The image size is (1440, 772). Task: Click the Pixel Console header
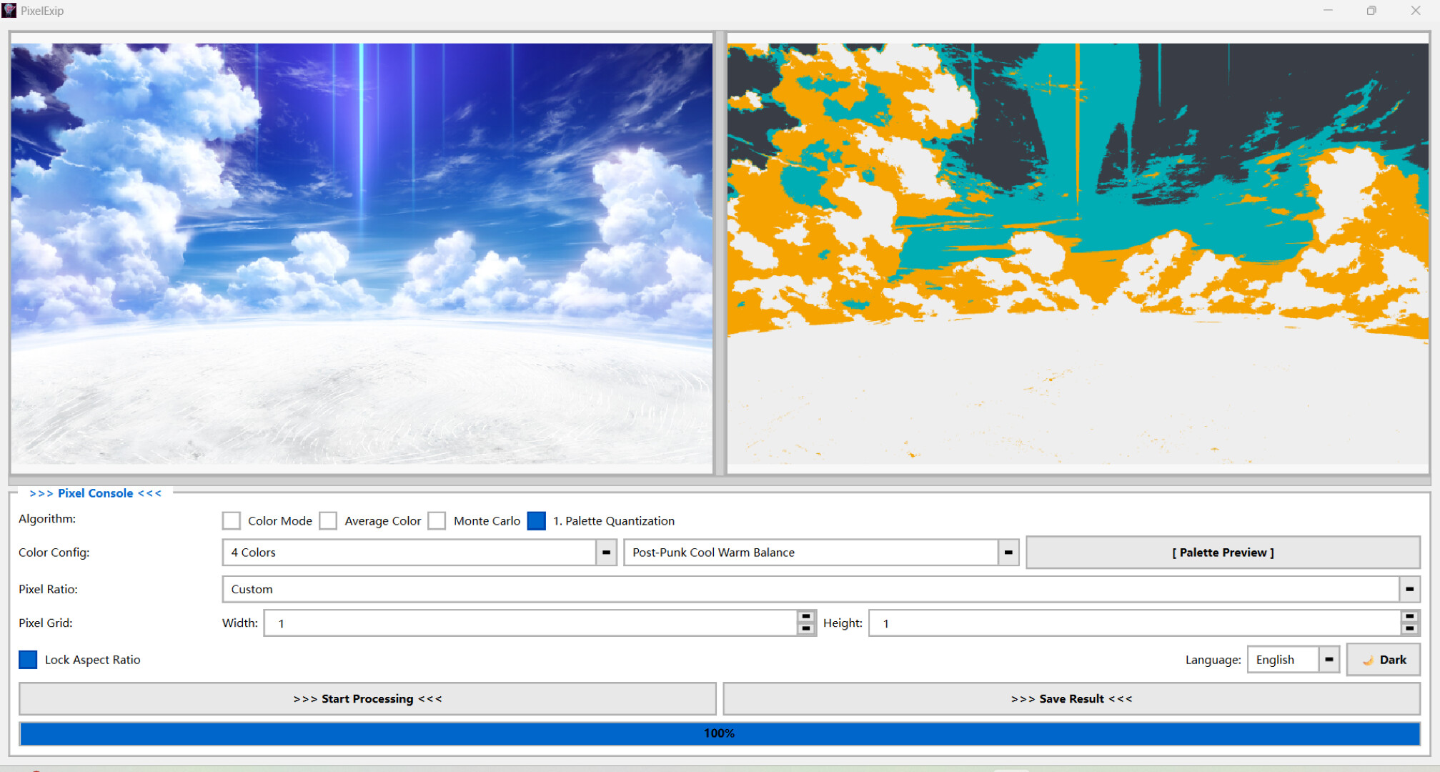pyautogui.click(x=96, y=493)
